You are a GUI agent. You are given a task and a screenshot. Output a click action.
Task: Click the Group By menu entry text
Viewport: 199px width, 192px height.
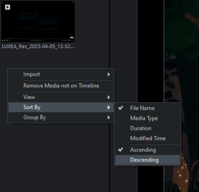pos(35,118)
